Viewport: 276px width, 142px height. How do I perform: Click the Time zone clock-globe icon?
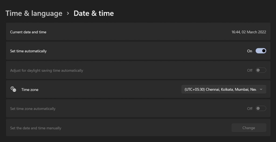click(13, 89)
